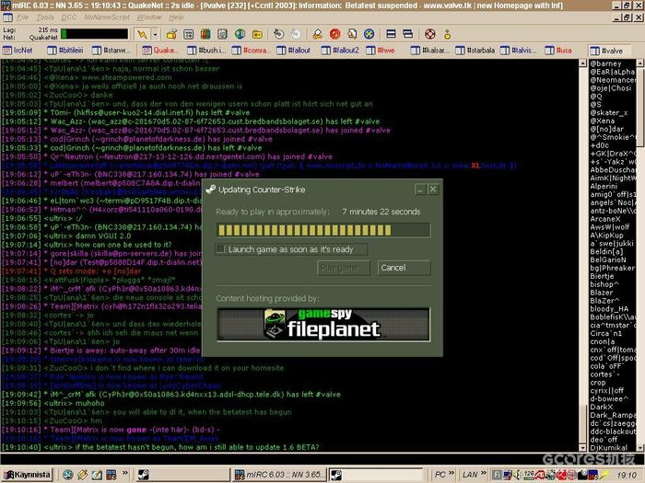
Task: Switch to the #starbala channel tab
Action: 475,51
